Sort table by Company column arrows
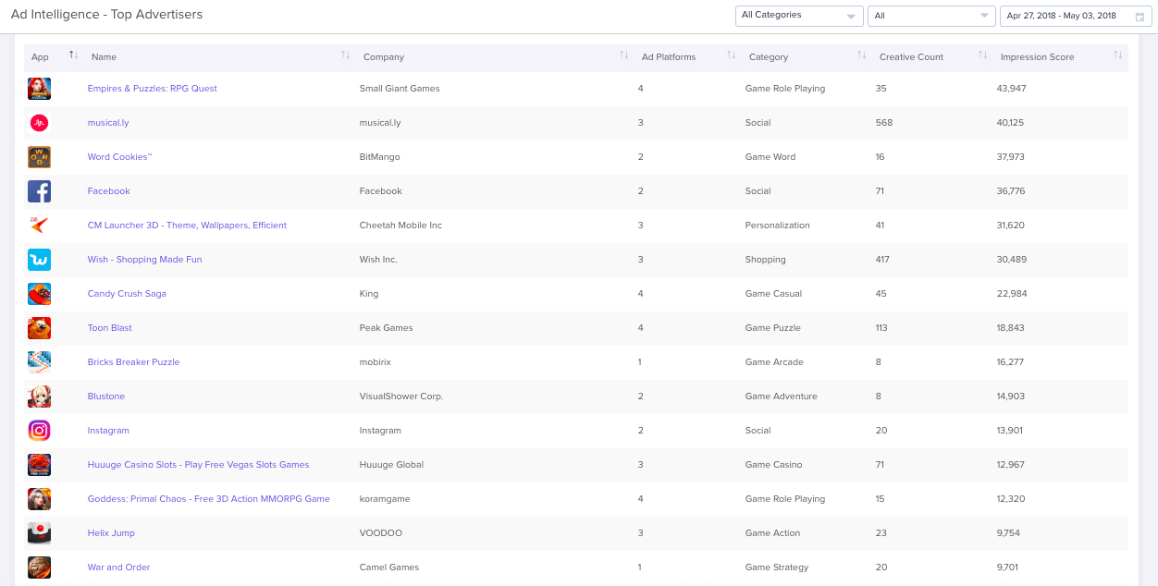 click(624, 56)
